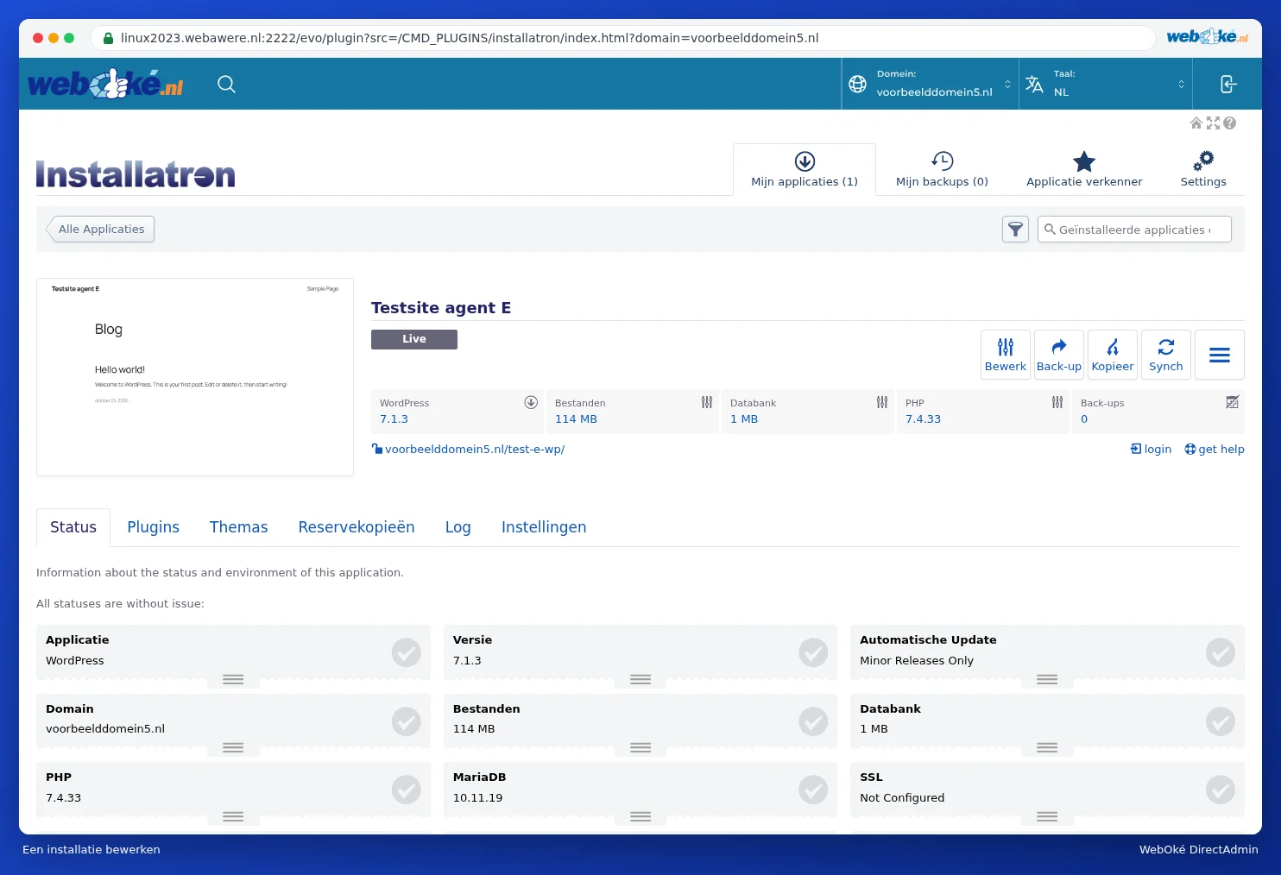Screen dimensions: 1281x875
Task: Open the hamburger menu for Testsite agent E
Action: (1220, 355)
